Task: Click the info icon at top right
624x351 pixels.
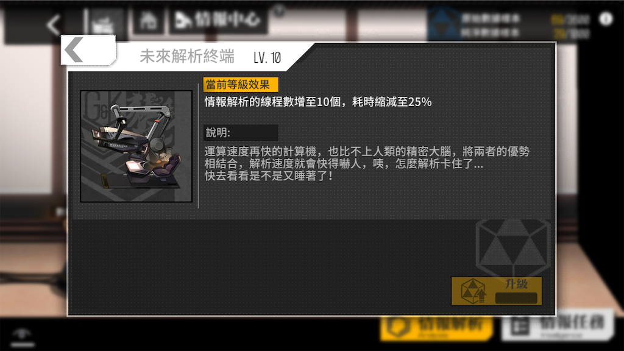Action: point(606,19)
